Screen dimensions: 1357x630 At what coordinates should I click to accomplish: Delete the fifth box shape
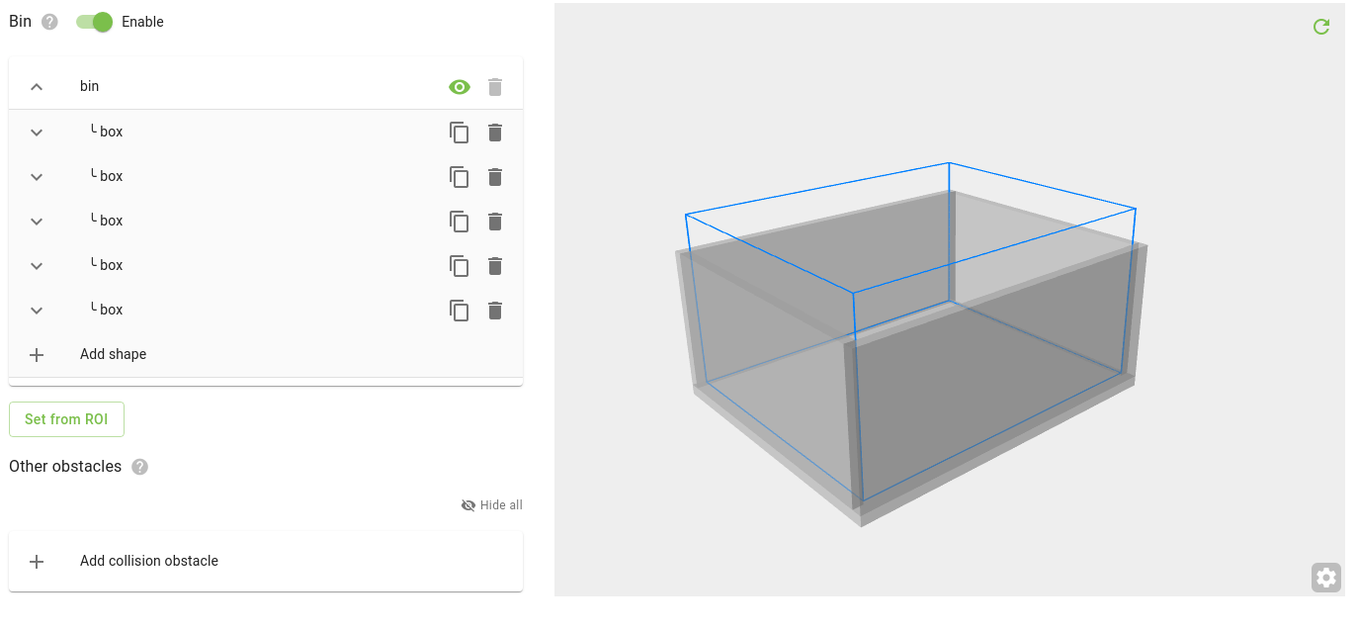494,310
